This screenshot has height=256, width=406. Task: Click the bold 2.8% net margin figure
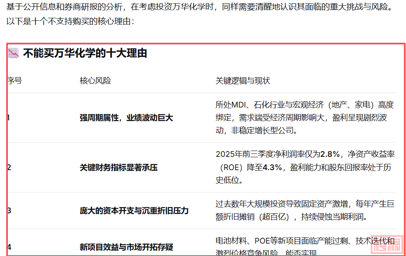[x=330, y=154]
